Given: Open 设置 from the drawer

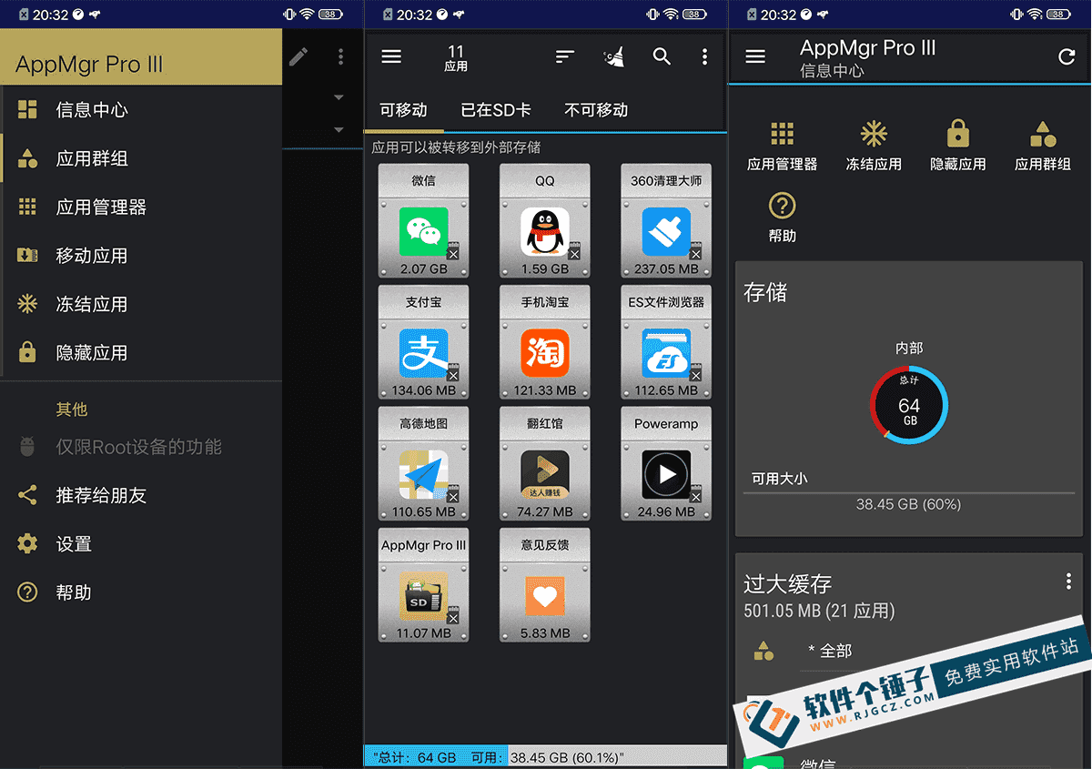Looking at the screenshot, I should [x=141, y=544].
